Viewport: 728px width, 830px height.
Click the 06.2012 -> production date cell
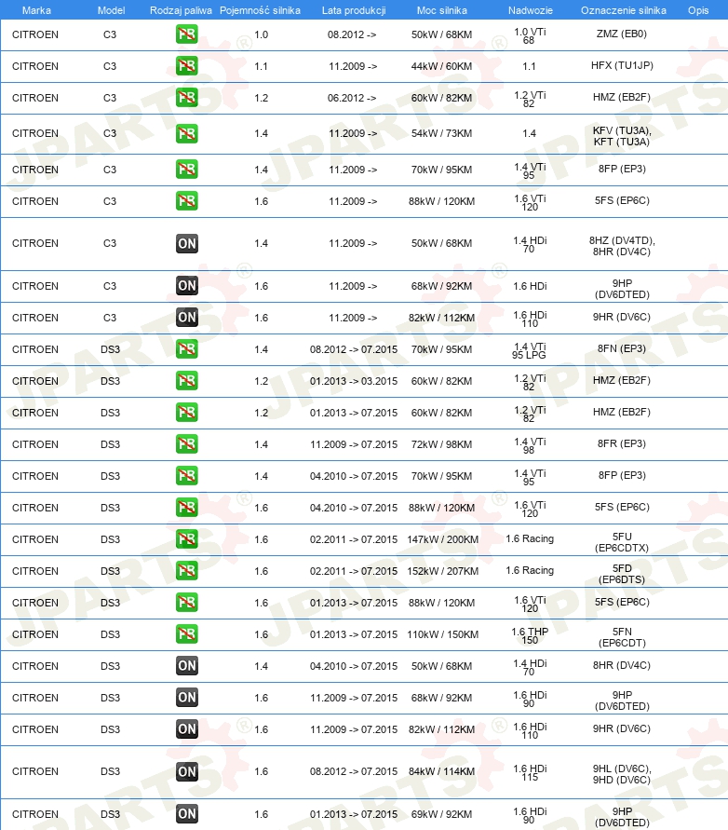pos(352,98)
